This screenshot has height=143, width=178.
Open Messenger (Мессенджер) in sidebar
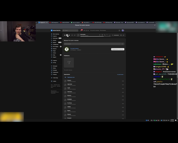tap(56, 38)
